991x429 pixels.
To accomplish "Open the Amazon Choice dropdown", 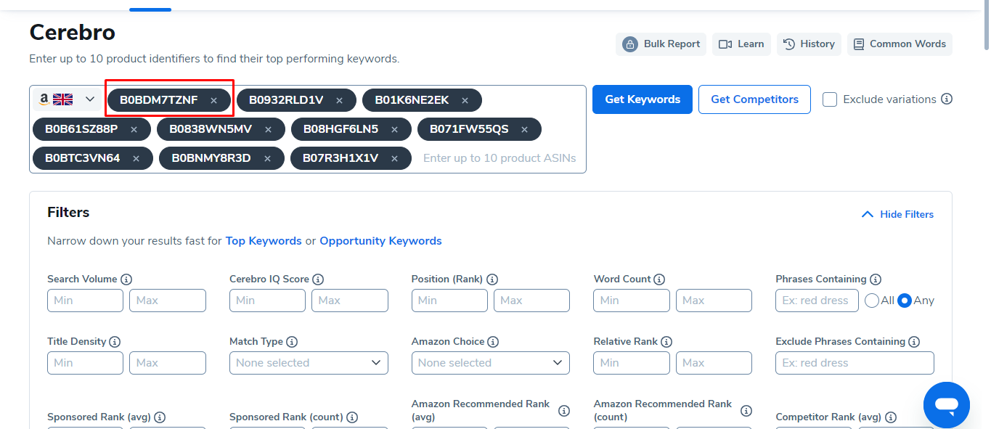I will 491,363.
